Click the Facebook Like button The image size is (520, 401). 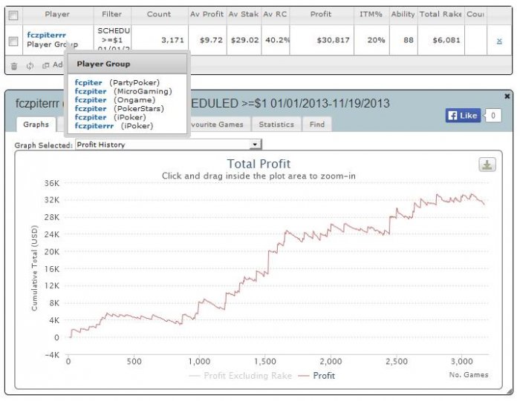[463, 116]
